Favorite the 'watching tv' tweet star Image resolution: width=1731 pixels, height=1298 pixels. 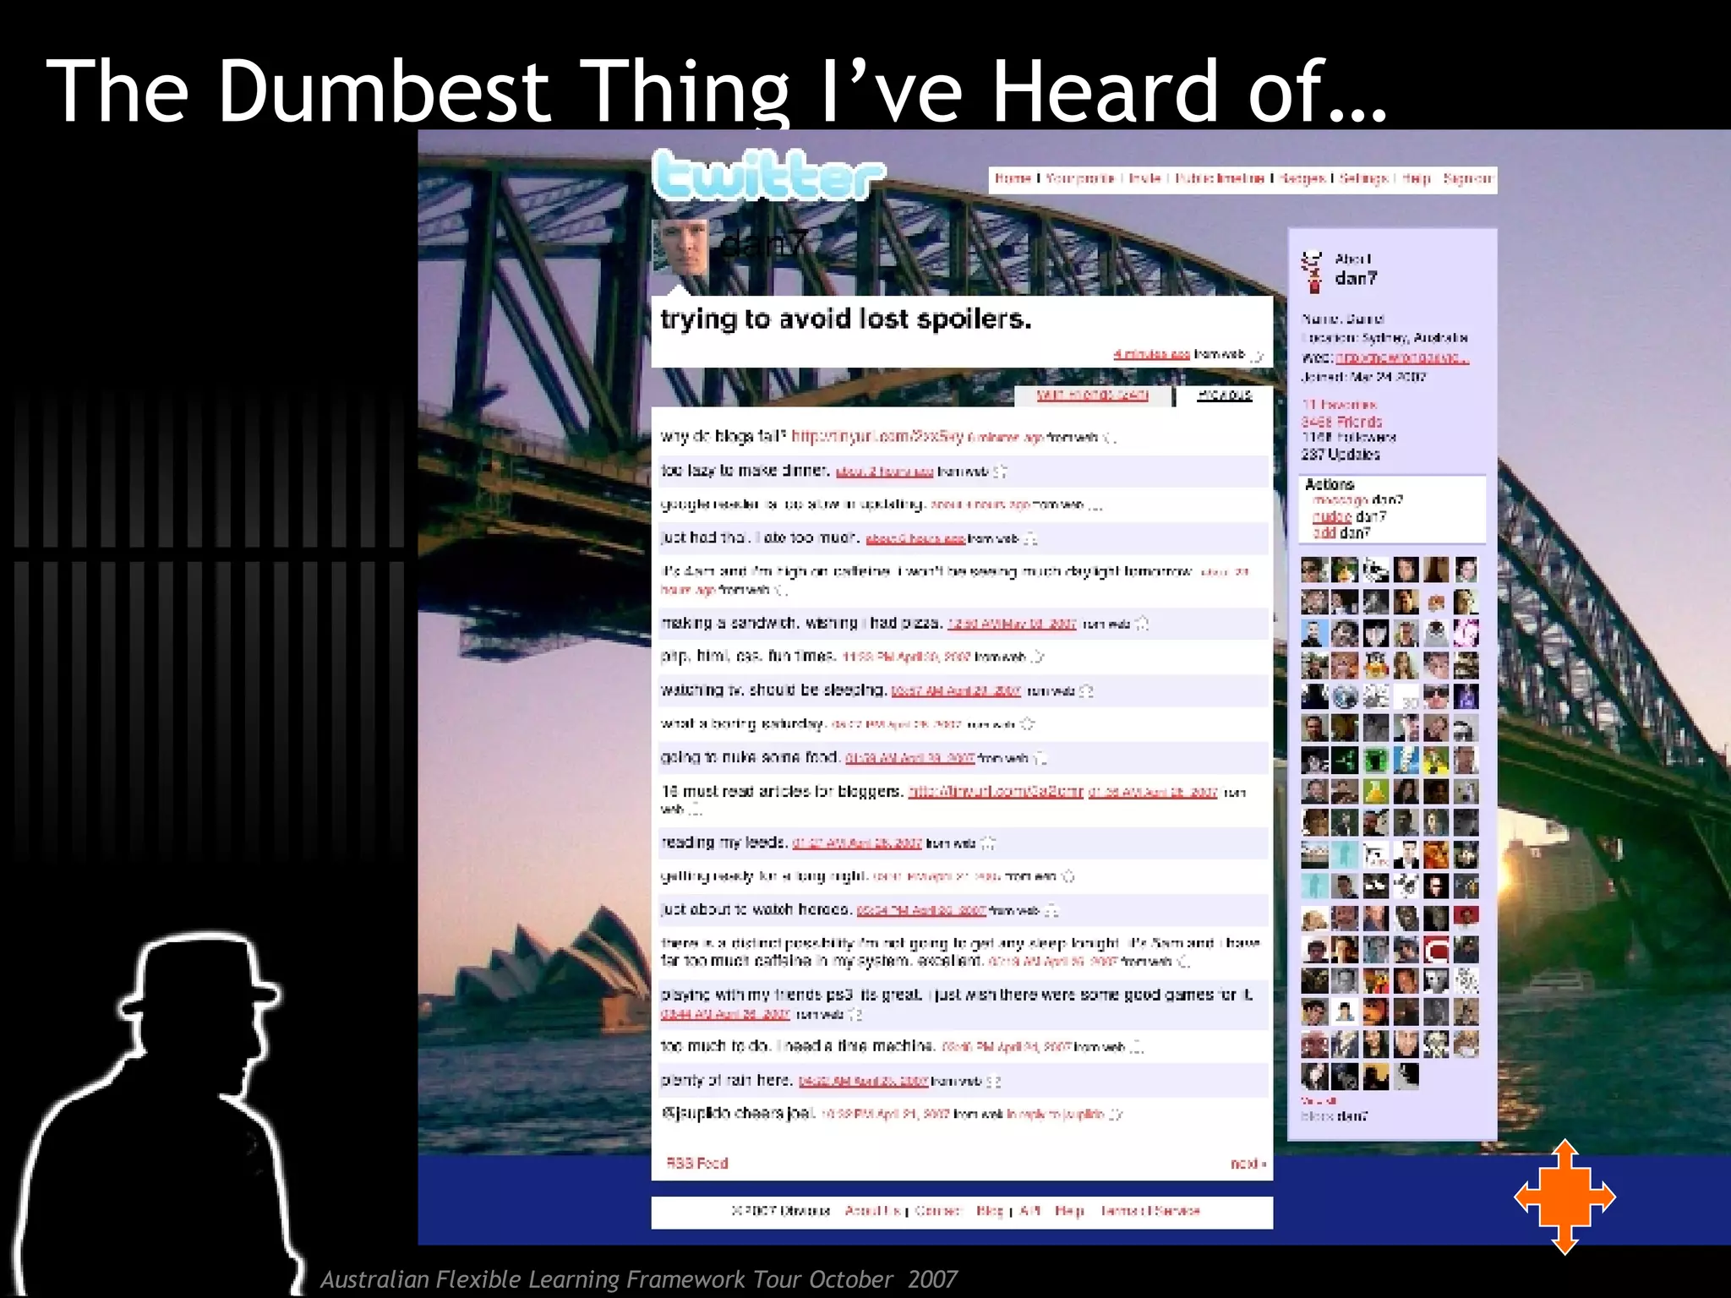pyautogui.click(x=1086, y=691)
